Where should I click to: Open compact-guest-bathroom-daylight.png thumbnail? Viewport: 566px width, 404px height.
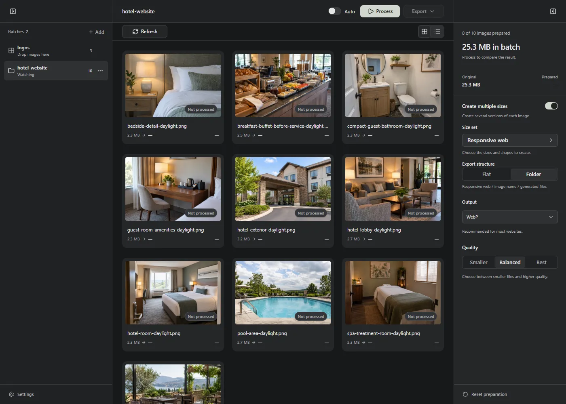[x=393, y=85]
